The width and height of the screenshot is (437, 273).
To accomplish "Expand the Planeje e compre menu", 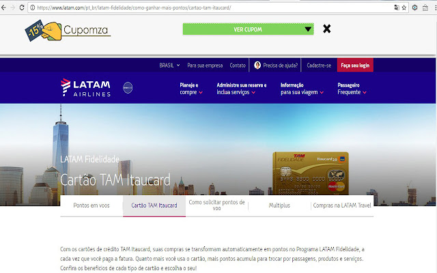I will coord(191,89).
